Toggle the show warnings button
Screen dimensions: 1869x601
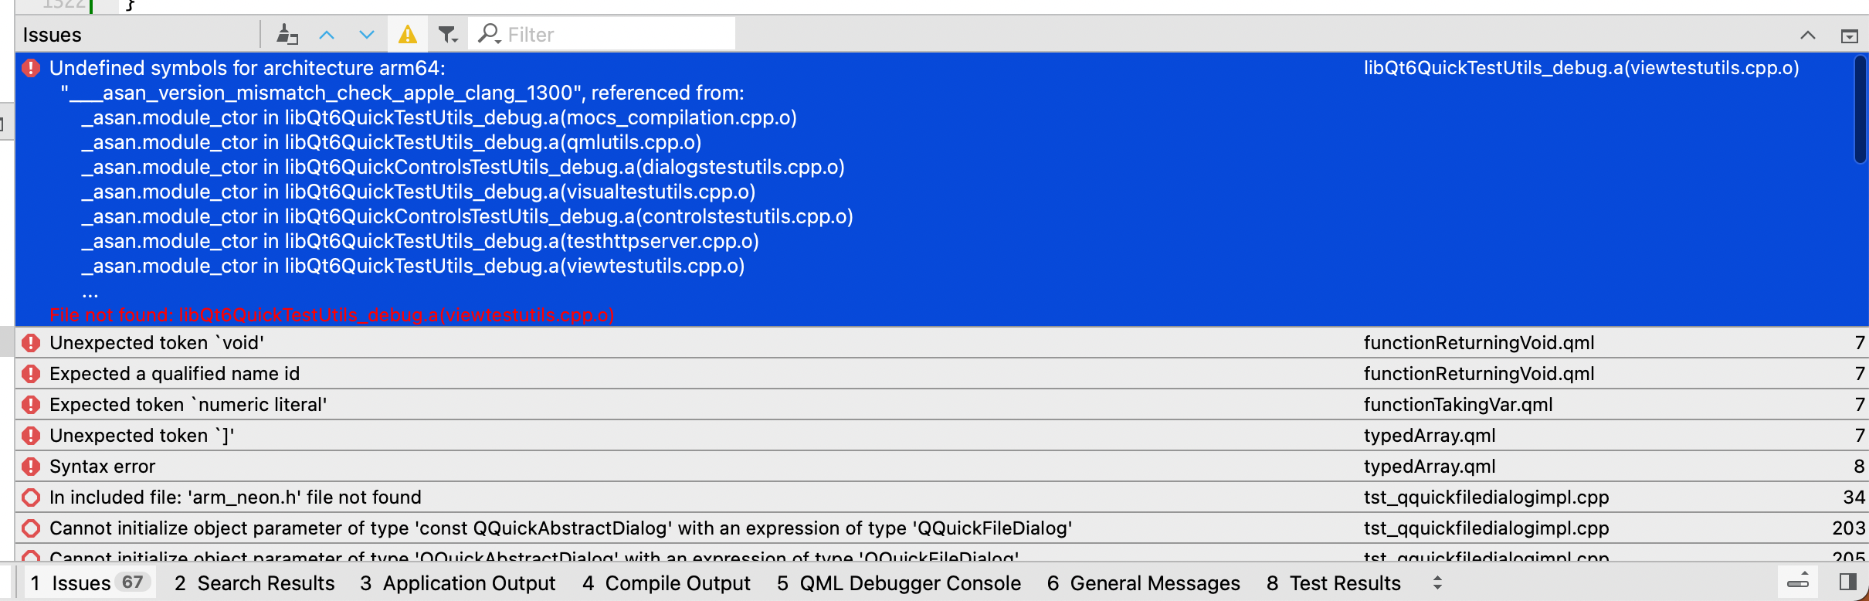408,35
